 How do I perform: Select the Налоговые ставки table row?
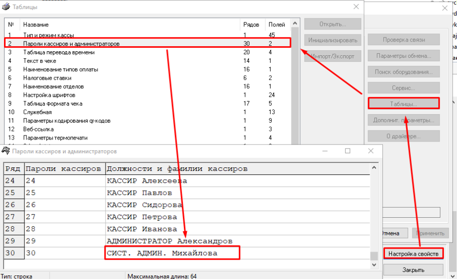tap(47, 78)
